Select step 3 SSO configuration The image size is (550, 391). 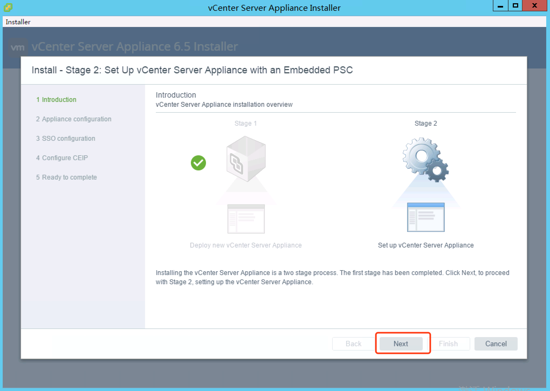[x=66, y=138]
